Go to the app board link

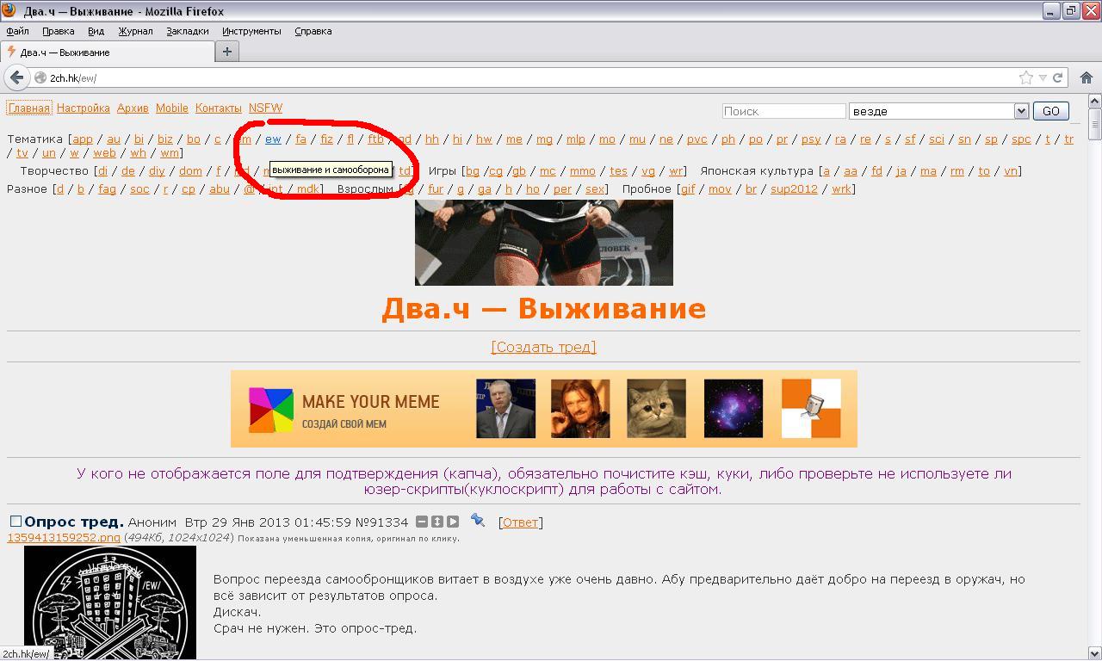click(x=83, y=139)
